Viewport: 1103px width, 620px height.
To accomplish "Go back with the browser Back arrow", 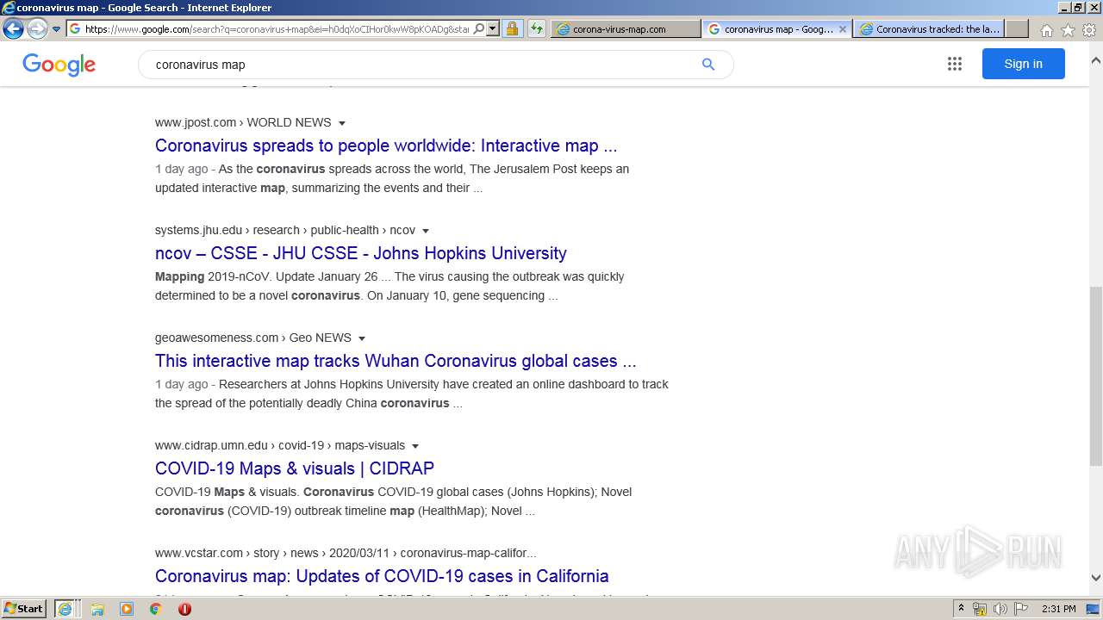I will pos(13,28).
